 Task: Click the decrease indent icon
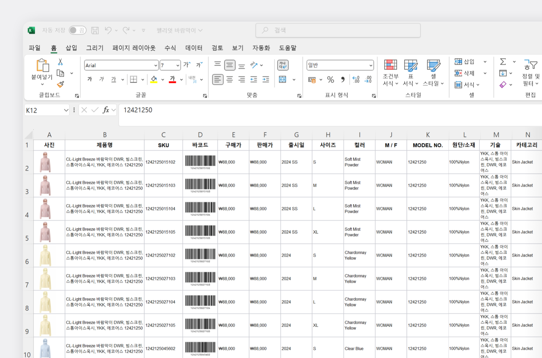pyautogui.click(x=254, y=80)
